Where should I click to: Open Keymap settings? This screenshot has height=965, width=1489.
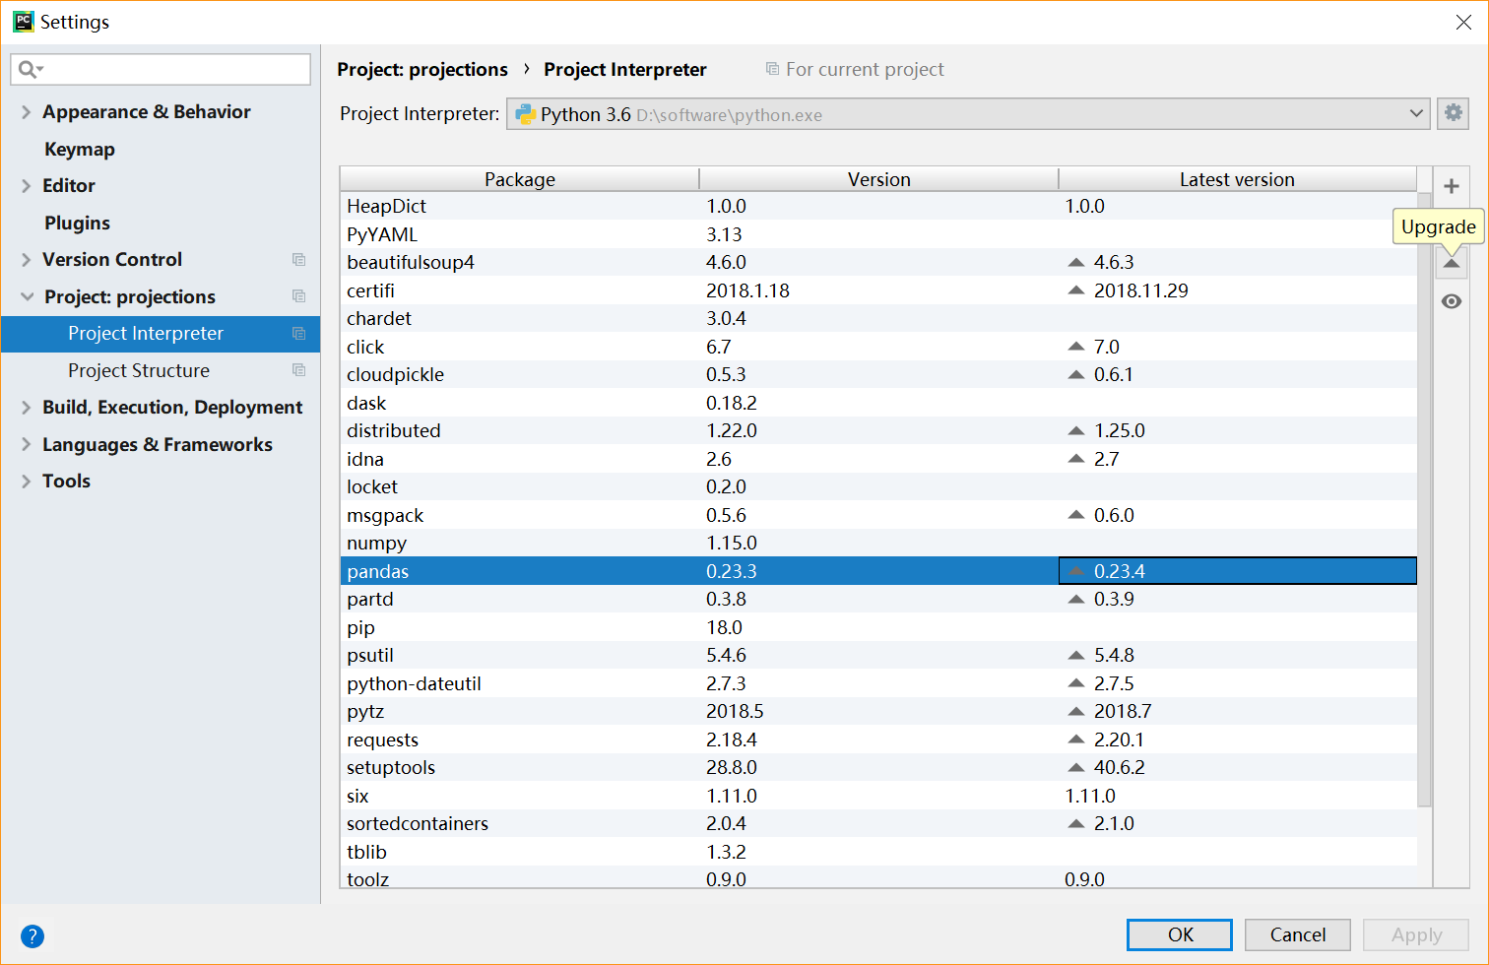(80, 149)
